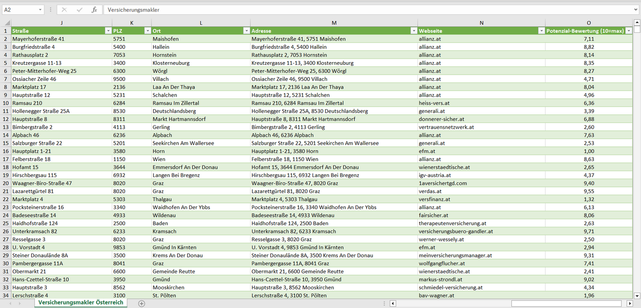Open the PLZ column filter dropdown
Image resolution: width=641 pixels, height=308 pixels.
(147, 31)
